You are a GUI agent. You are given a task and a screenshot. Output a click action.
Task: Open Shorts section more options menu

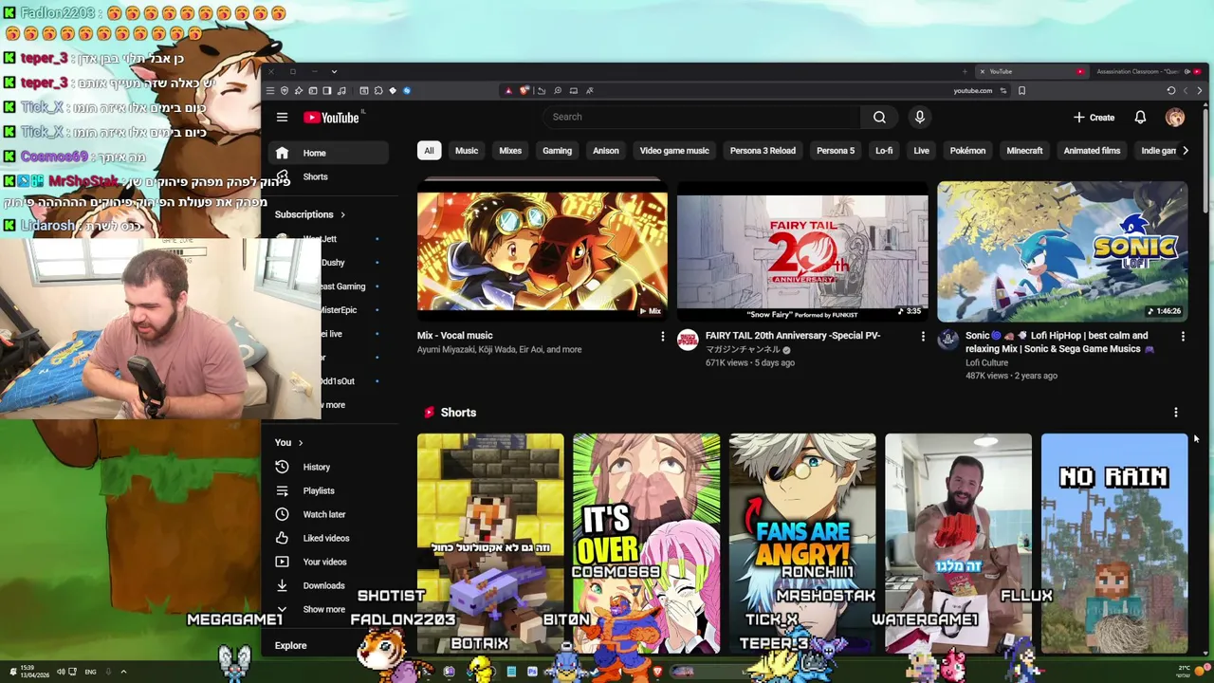click(x=1176, y=413)
